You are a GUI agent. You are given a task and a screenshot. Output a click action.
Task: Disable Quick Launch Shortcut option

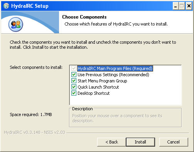tap(74, 87)
